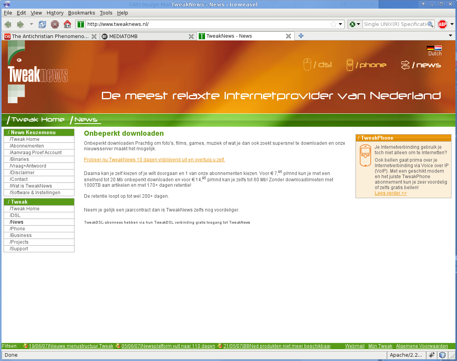Screen dimensions: 457x361
Task: Open a new tab with the plus button
Action: point(301,36)
